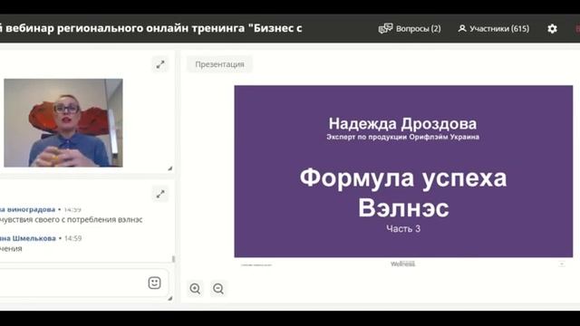Click the message about потребления вэлнэс
580x326 pixels.
(x=71, y=219)
